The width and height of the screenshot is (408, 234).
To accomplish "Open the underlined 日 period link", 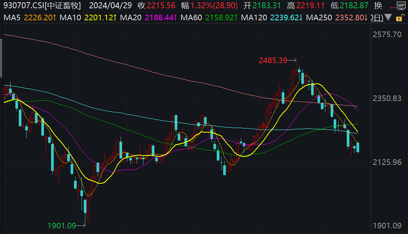I will click(x=377, y=18).
